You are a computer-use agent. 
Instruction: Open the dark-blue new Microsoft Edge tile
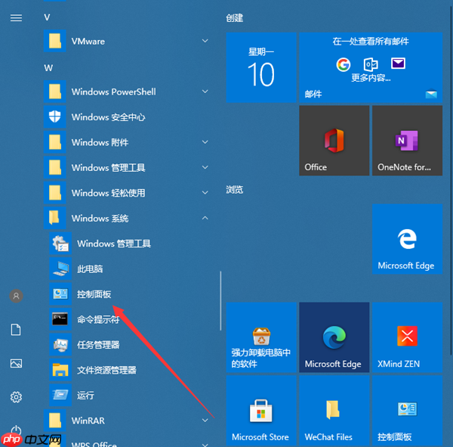tap(334, 337)
